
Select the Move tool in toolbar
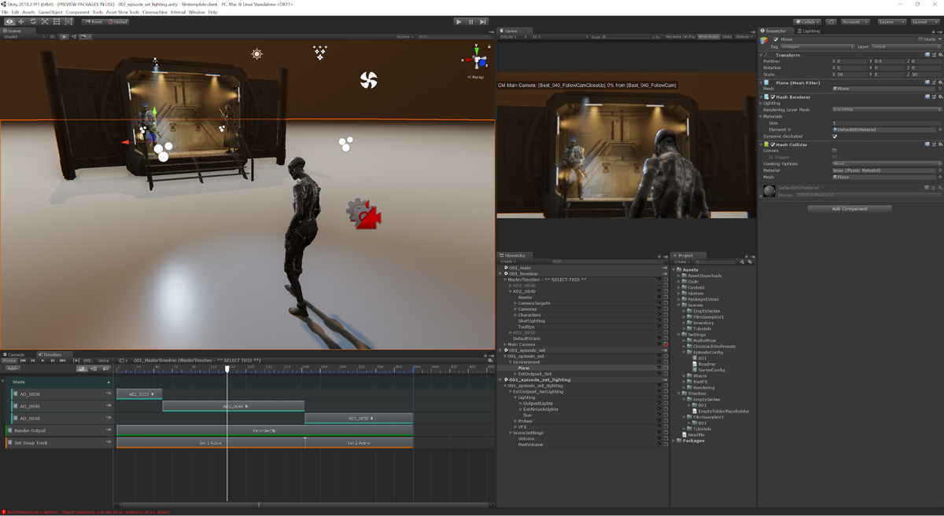(x=21, y=21)
